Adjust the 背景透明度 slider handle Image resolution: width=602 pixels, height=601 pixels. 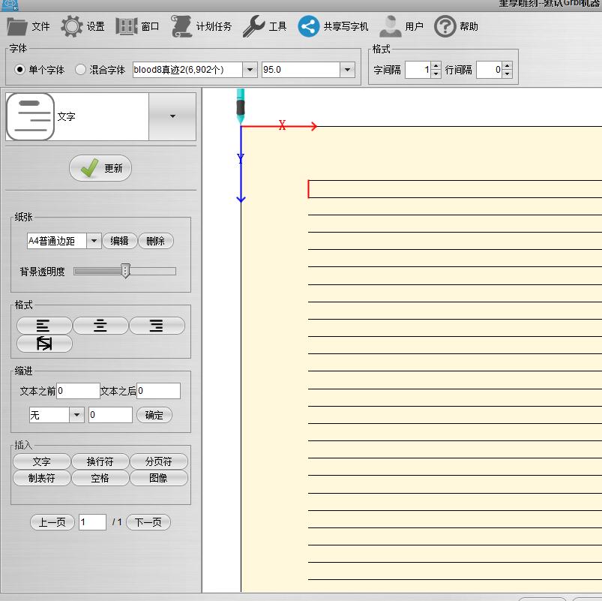tap(125, 271)
